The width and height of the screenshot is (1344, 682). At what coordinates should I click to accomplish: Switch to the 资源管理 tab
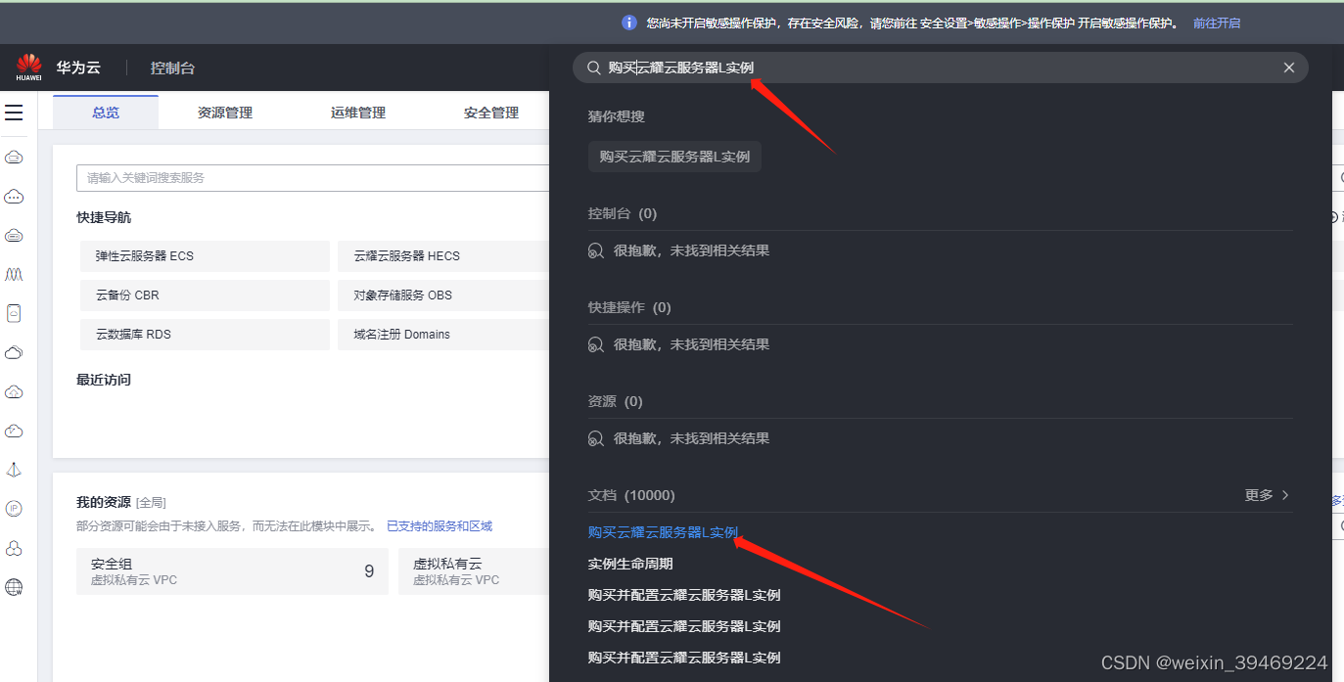(x=225, y=113)
